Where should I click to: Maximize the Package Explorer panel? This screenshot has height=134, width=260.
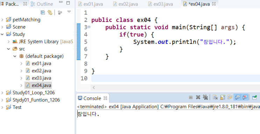coord(68,3)
